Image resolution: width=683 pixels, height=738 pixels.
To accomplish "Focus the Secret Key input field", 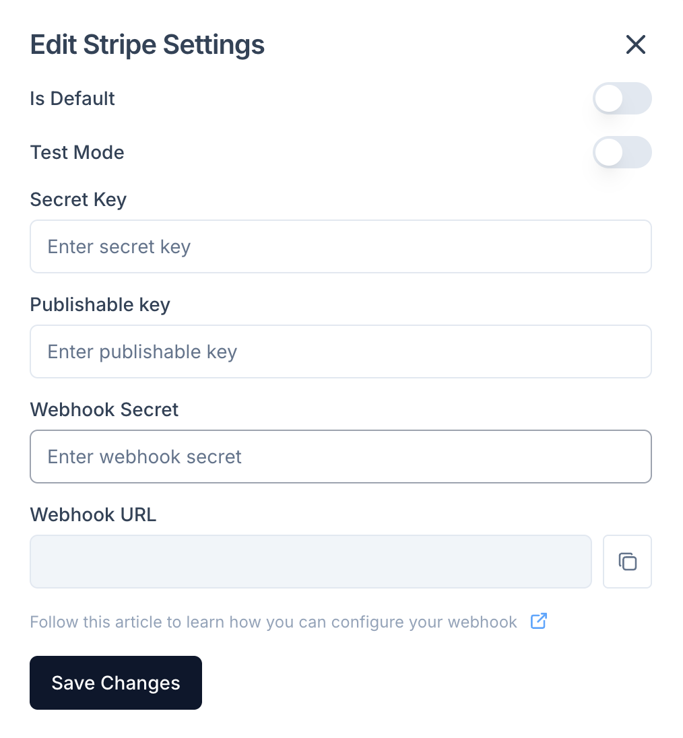I will (x=340, y=246).
